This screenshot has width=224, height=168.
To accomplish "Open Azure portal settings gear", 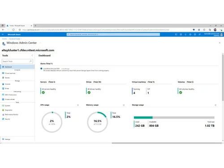I will 190,34.
